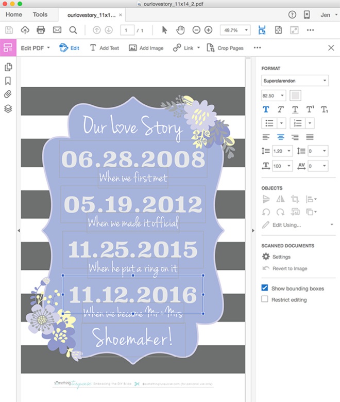
Task: Click the Save file icon
Action: pyautogui.click(x=9, y=30)
